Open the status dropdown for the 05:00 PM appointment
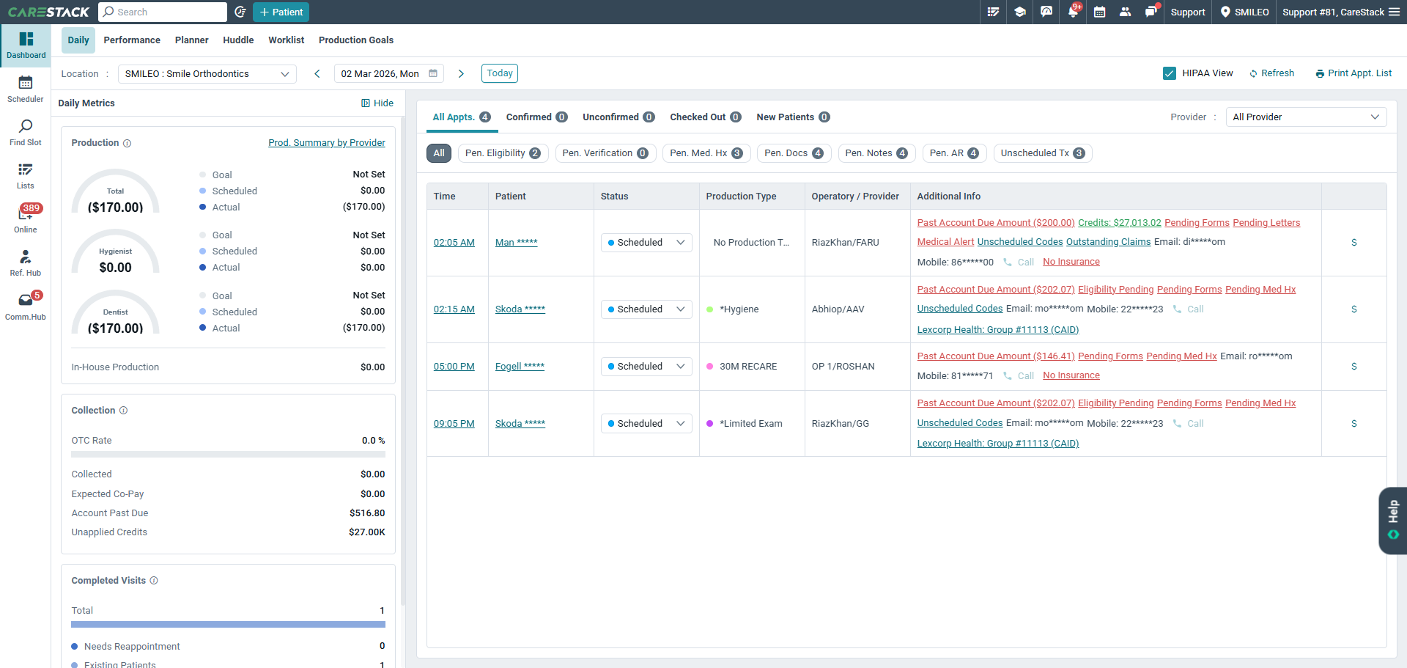The height and width of the screenshot is (668, 1407). point(646,367)
